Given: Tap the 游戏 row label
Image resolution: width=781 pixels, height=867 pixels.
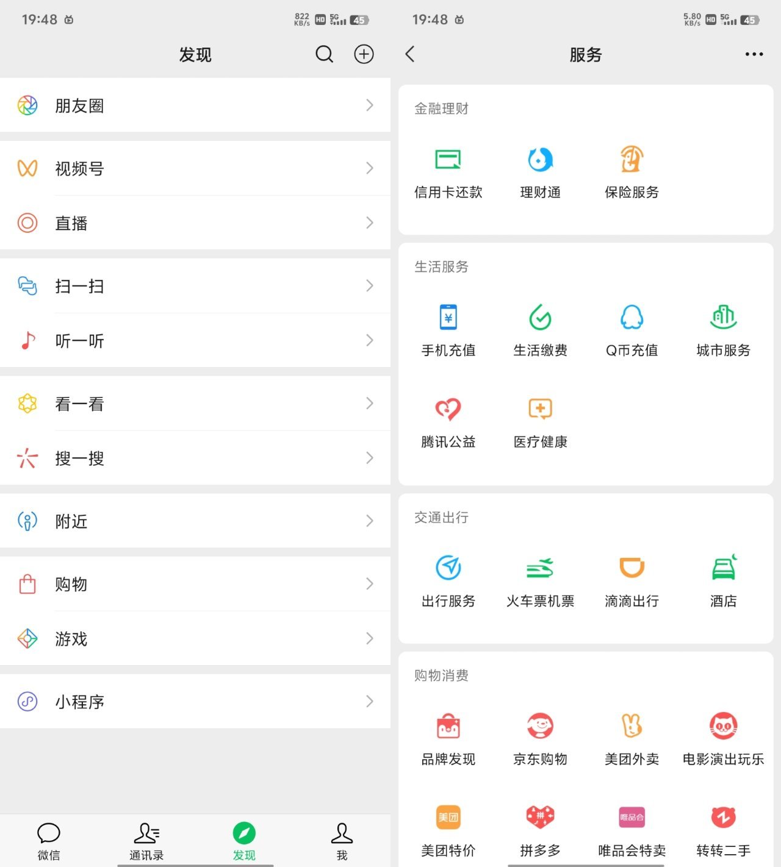Looking at the screenshot, I should (x=71, y=639).
